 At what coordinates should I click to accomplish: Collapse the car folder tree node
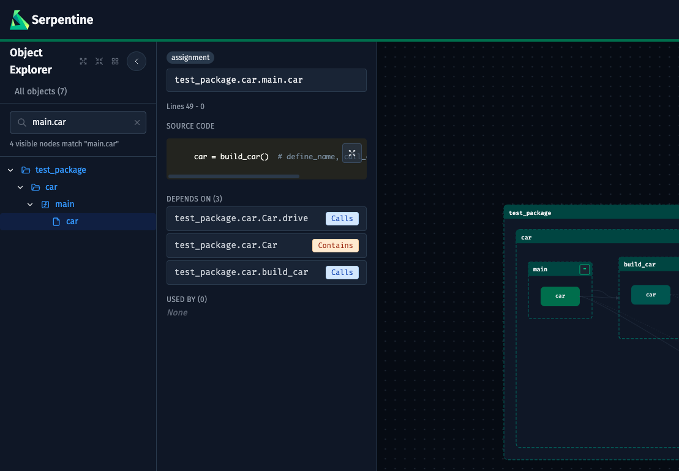coord(20,187)
